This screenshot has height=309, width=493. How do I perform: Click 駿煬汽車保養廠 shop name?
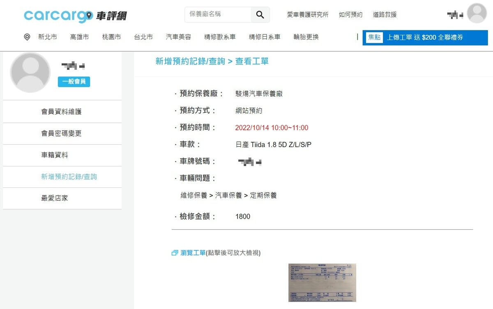point(259,94)
